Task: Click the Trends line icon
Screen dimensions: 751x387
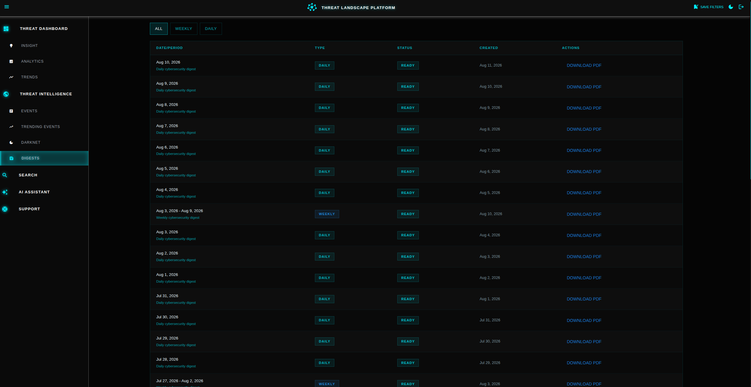Action: click(x=11, y=77)
